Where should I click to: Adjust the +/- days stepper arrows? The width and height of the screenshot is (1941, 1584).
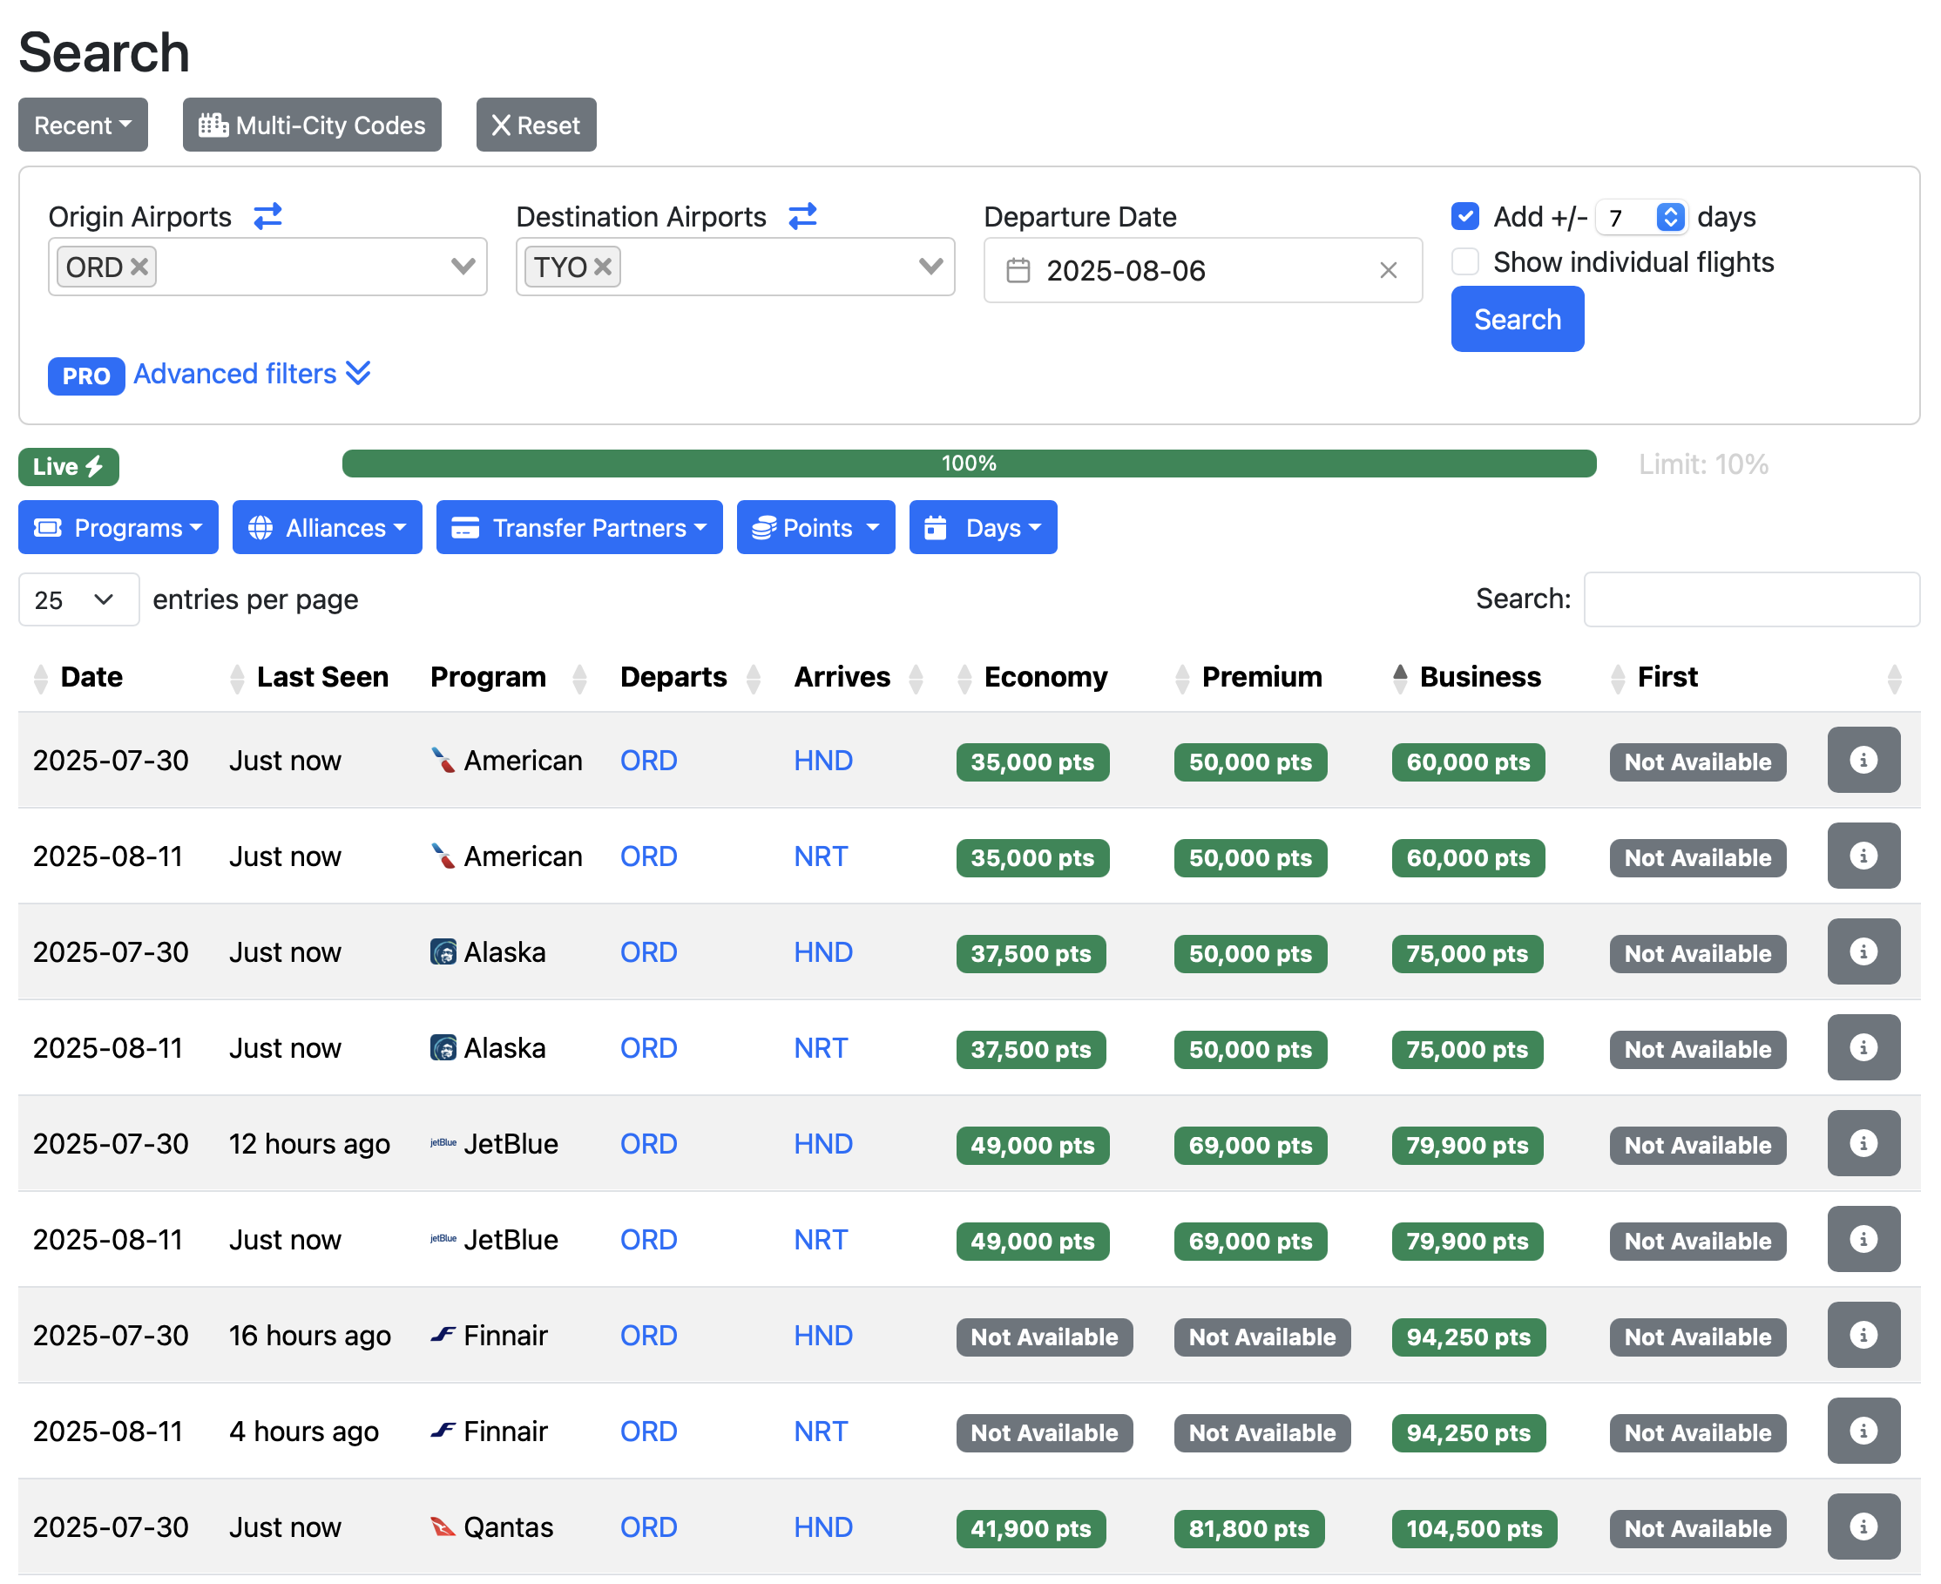(1670, 217)
